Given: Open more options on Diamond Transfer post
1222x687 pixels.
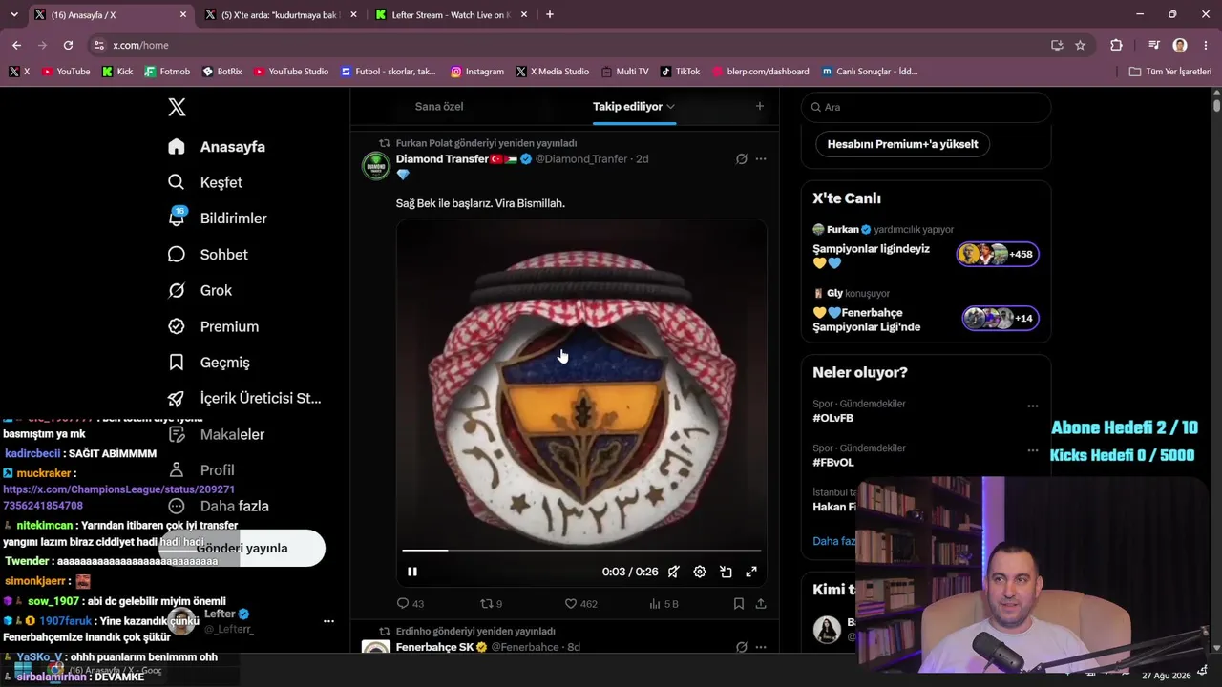Looking at the screenshot, I should [761, 159].
